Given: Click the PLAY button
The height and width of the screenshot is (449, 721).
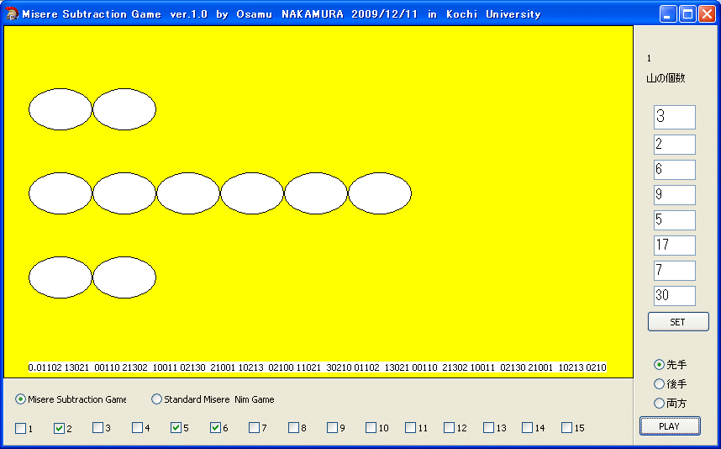Looking at the screenshot, I should pyautogui.click(x=670, y=426).
